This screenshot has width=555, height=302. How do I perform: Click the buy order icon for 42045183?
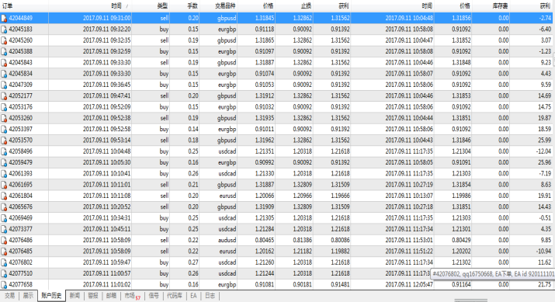(4, 30)
